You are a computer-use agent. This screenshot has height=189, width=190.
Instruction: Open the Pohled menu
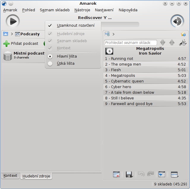(28, 10)
